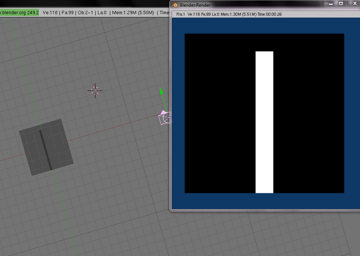Screen dimensions: 360x256
Task: Click the Fra:1 frame text in render status
Action: (181, 14)
